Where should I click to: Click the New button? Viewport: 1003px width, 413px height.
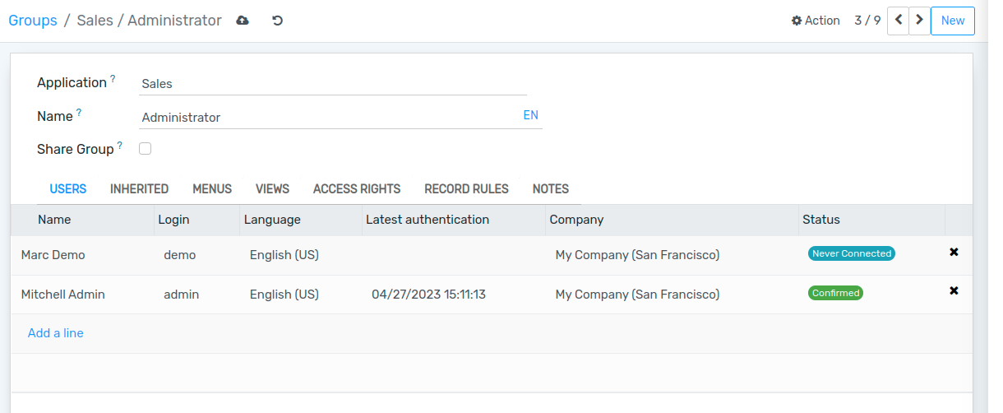click(x=953, y=21)
